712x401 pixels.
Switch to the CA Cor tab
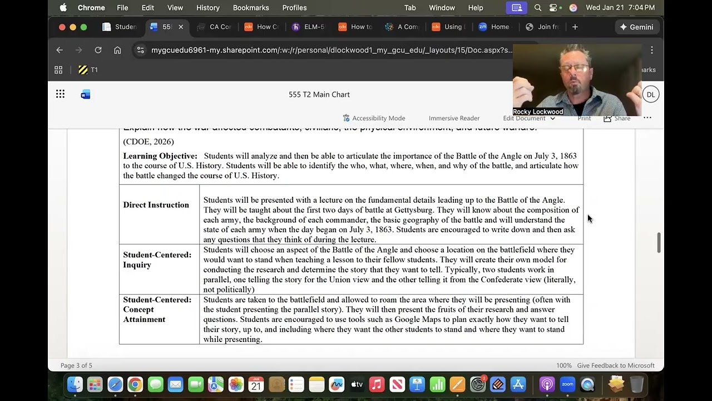(215, 27)
